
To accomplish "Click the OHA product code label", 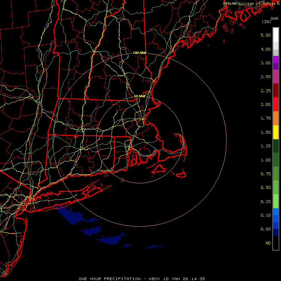I will point(274,18).
